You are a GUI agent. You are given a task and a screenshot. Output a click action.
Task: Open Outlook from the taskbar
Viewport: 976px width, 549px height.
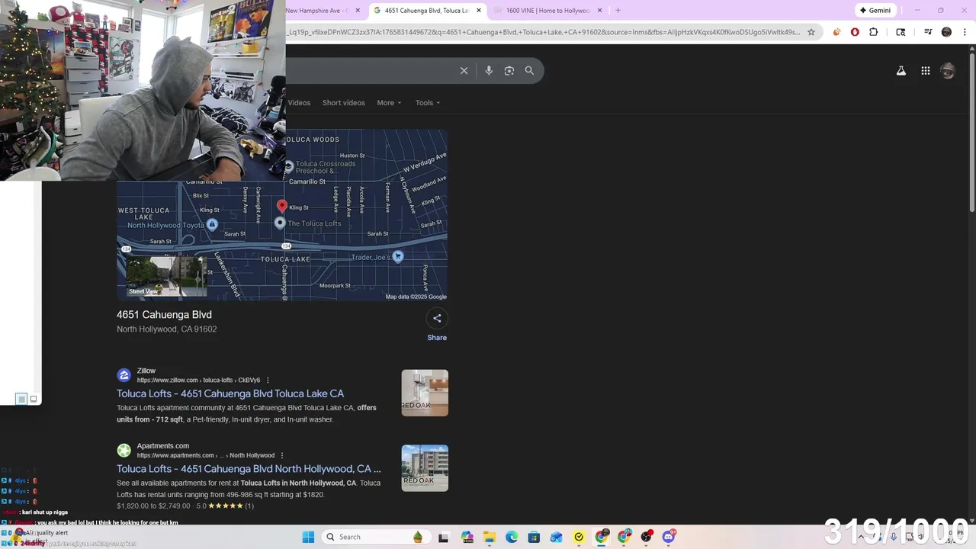tap(557, 537)
